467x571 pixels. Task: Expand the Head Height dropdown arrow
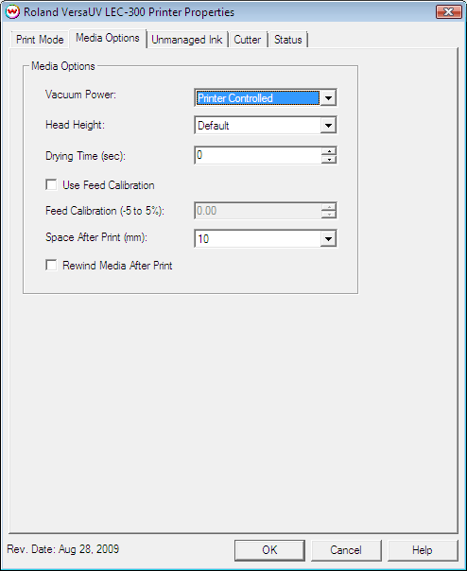[328, 126]
